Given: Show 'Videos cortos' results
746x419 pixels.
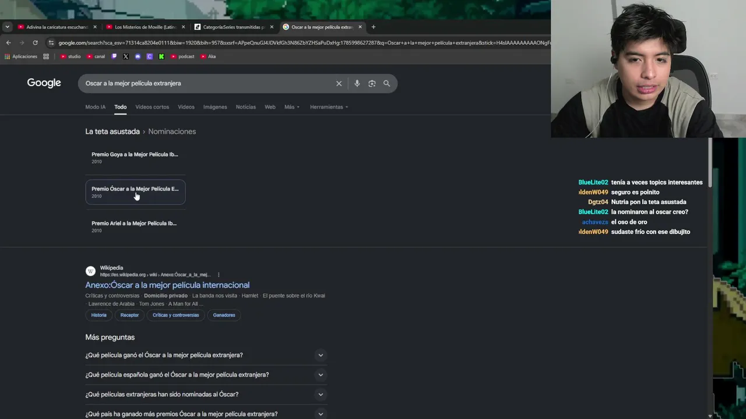Looking at the screenshot, I should pyautogui.click(x=152, y=107).
